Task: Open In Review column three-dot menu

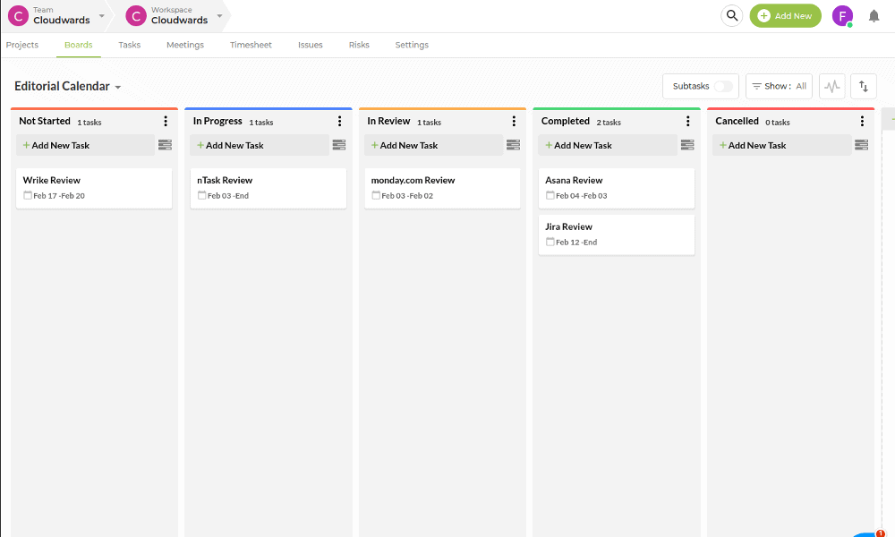Action: click(x=514, y=121)
